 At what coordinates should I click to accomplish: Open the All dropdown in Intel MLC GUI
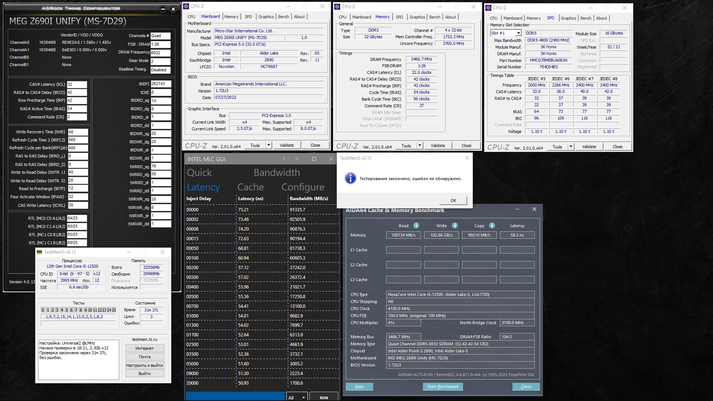point(297,397)
